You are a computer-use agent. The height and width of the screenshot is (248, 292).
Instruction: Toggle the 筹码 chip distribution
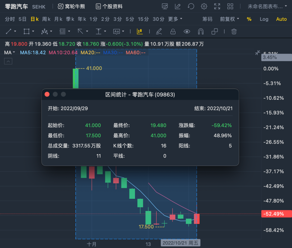click(x=207, y=19)
